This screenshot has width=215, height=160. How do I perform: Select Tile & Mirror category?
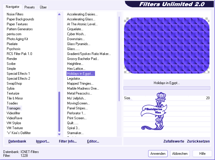pyautogui.click(x=15, y=98)
